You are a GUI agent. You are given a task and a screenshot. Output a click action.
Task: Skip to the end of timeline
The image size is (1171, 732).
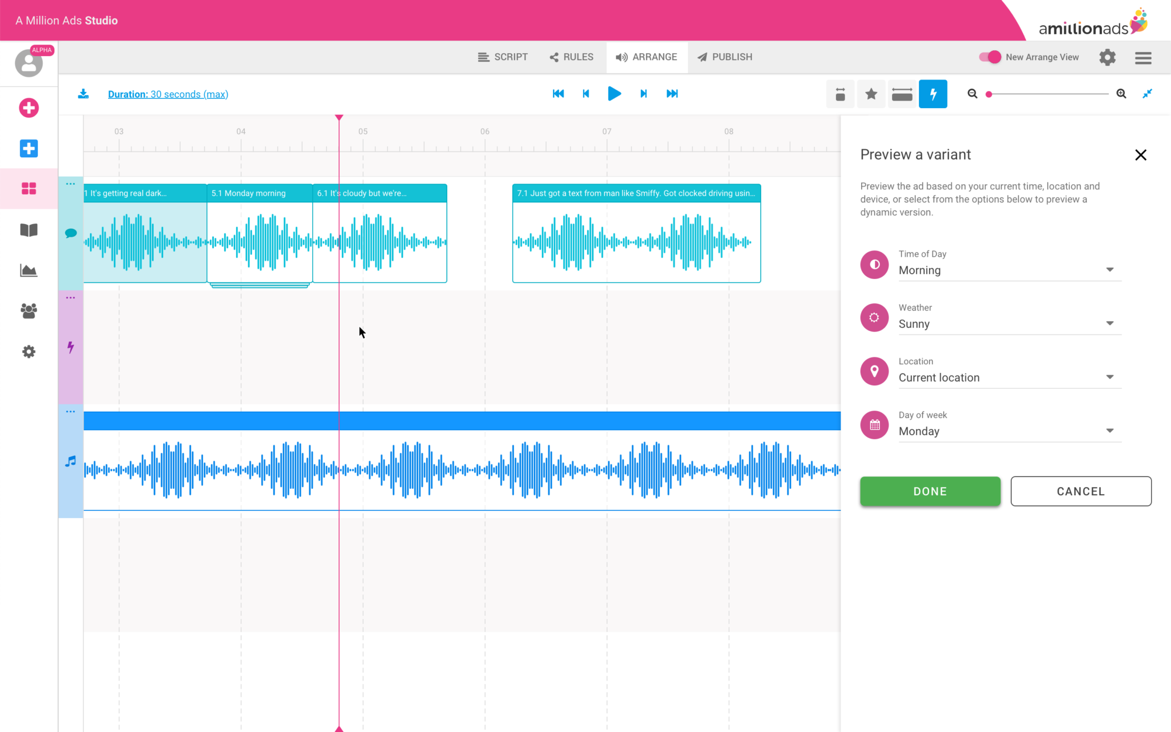(672, 94)
